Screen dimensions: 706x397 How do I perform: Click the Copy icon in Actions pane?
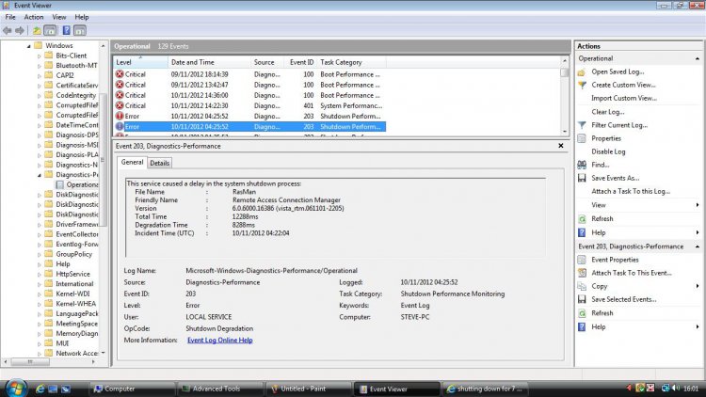tap(582, 286)
